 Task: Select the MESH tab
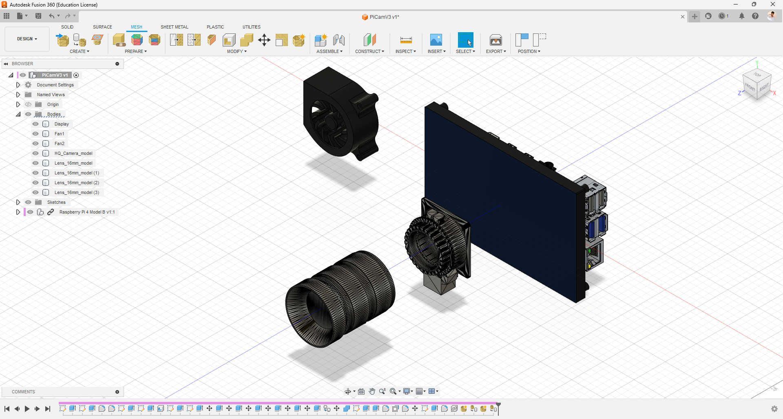click(137, 27)
